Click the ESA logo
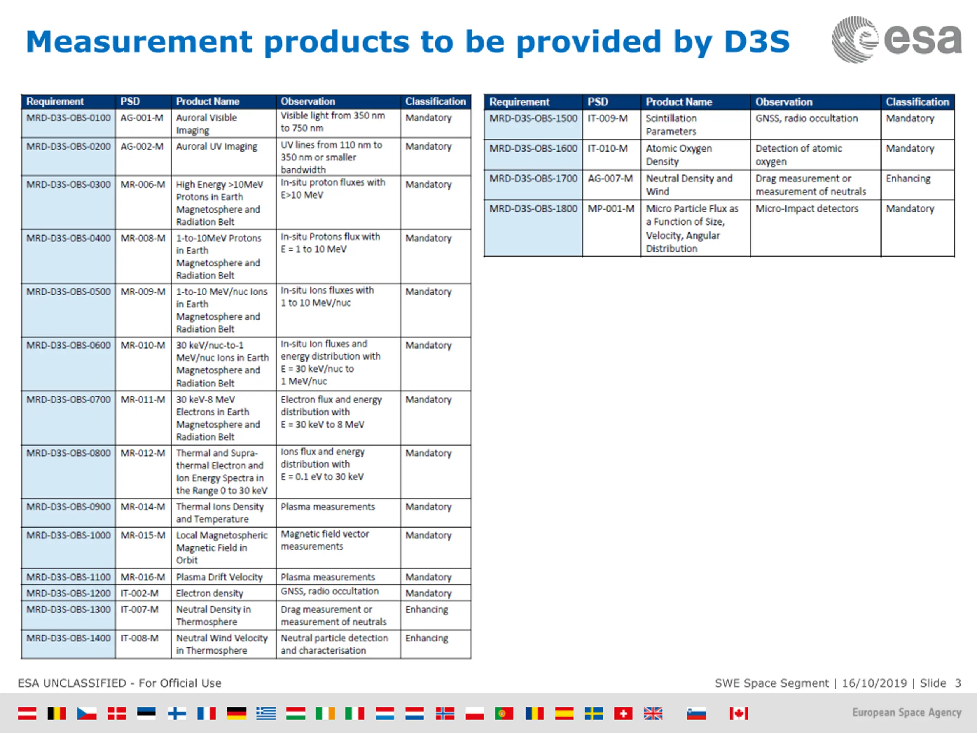 point(896,39)
